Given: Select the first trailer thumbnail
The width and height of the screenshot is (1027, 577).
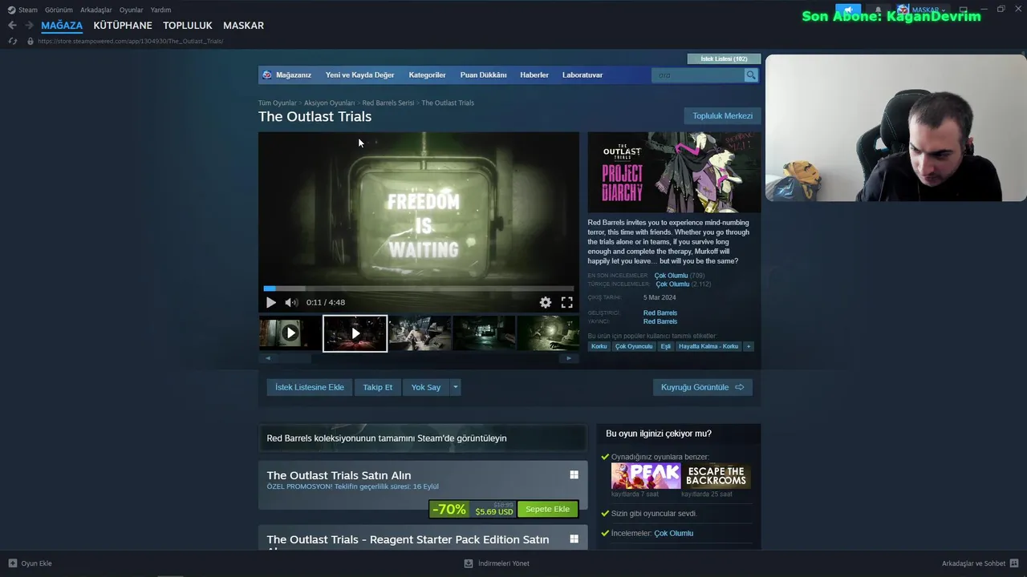Looking at the screenshot, I should point(290,333).
